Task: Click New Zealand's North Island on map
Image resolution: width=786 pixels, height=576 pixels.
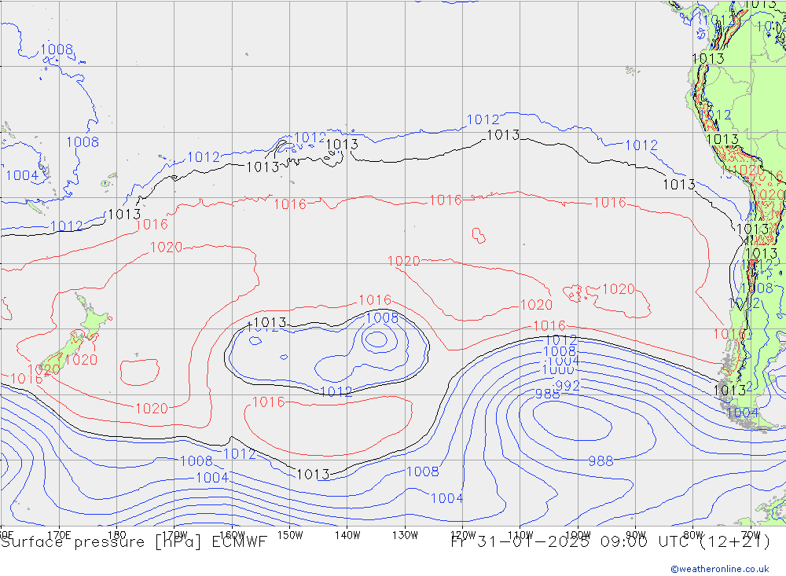Action: pos(91,321)
